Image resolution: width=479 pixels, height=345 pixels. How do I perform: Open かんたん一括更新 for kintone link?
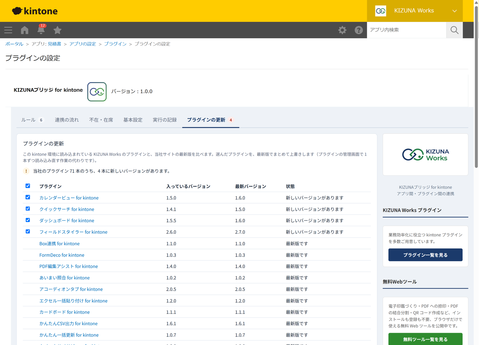69,335
